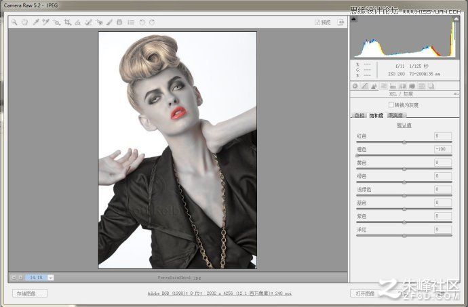
Task: Select the Red Eye Removal tool
Action: tap(99, 22)
